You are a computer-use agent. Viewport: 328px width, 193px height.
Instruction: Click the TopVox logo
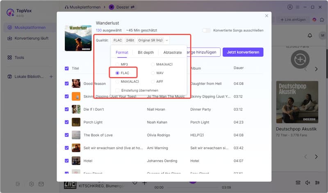pyautogui.click(x=10, y=13)
